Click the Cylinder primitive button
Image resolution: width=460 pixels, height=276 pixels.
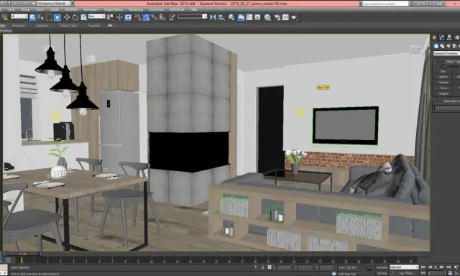pos(443,83)
